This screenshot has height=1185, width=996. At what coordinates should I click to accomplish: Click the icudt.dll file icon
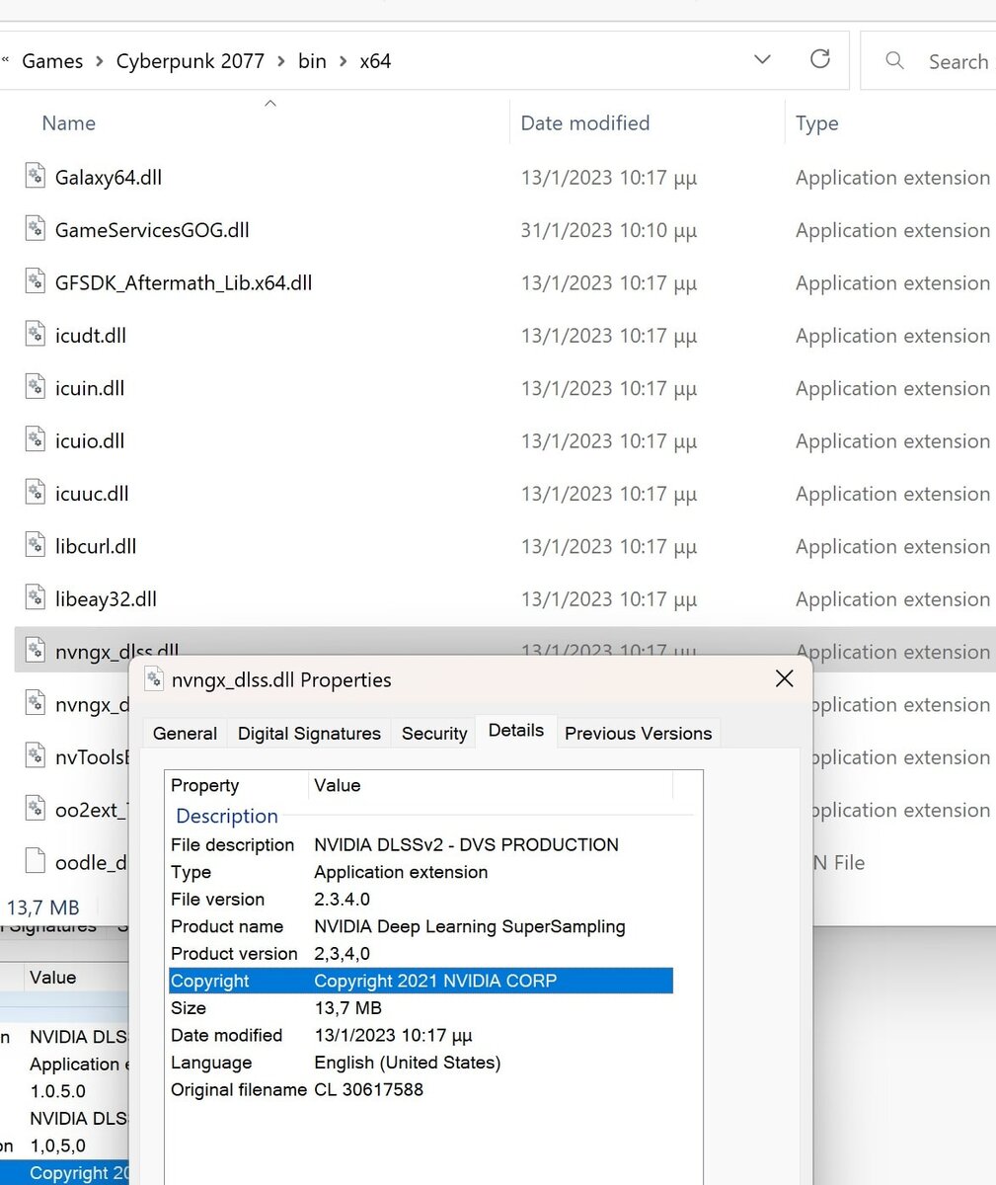pyautogui.click(x=36, y=335)
